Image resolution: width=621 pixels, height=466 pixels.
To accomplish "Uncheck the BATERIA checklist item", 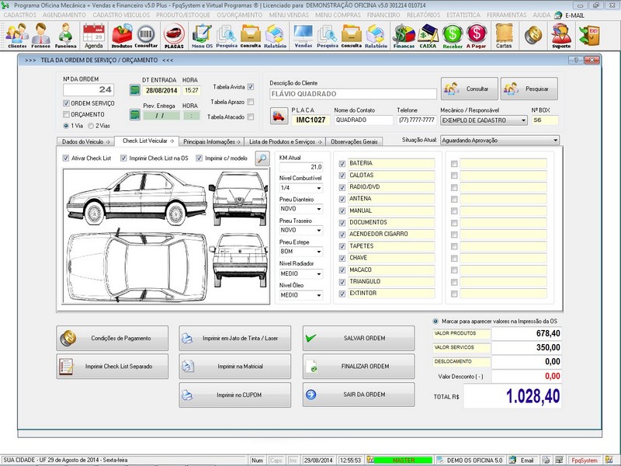I will click(342, 164).
